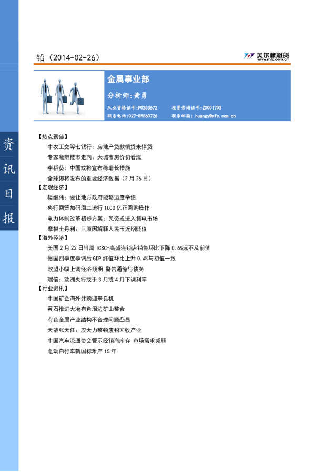Screen dimensions: 313x476
Task: Click the 资讯日报 sidebar label
Action: (9, 181)
